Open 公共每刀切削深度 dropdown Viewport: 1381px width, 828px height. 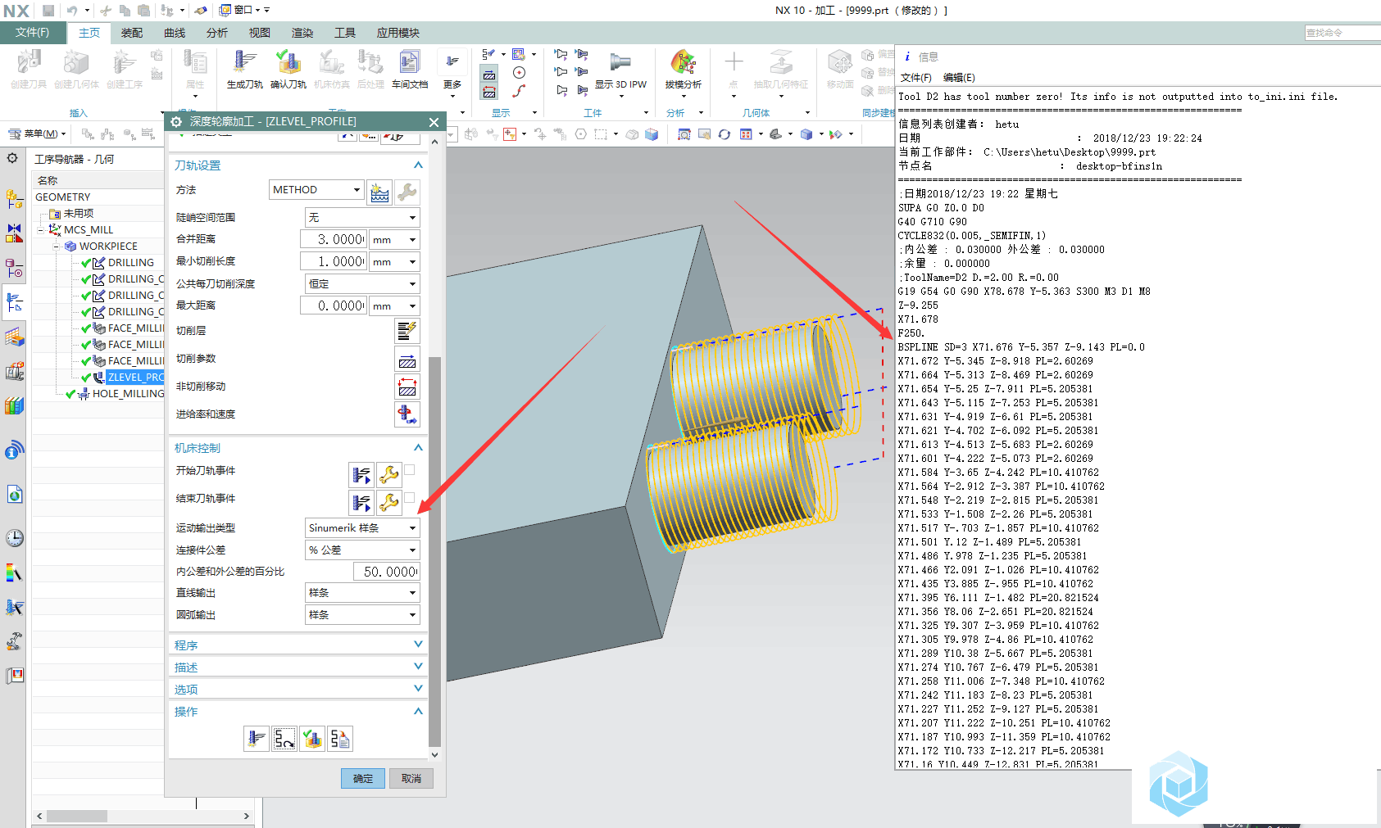click(362, 284)
